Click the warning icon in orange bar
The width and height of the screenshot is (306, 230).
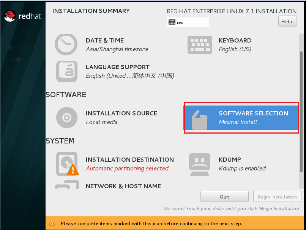pyautogui.click(x=52, y=223)
